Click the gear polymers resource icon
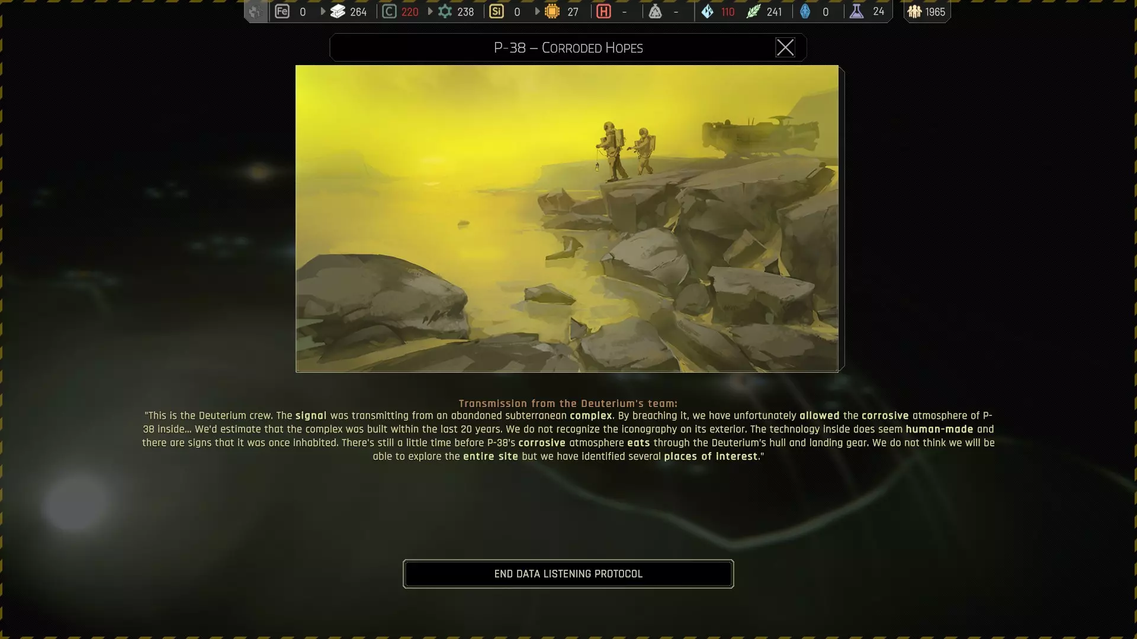 click(x=445, y=11)
